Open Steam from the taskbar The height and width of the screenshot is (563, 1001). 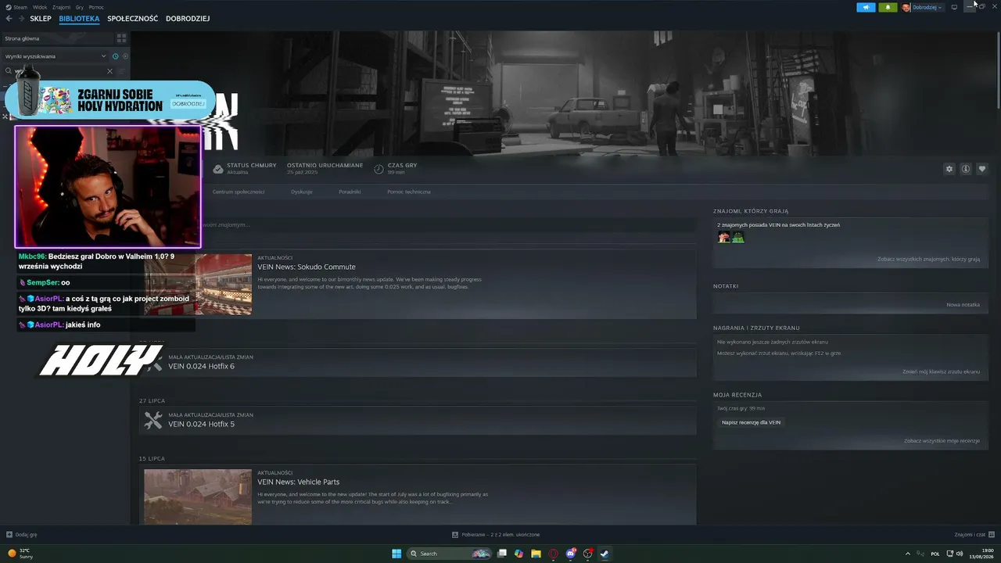605,554
